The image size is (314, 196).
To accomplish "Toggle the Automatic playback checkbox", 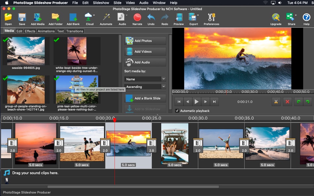I will [x=177, y=111].
